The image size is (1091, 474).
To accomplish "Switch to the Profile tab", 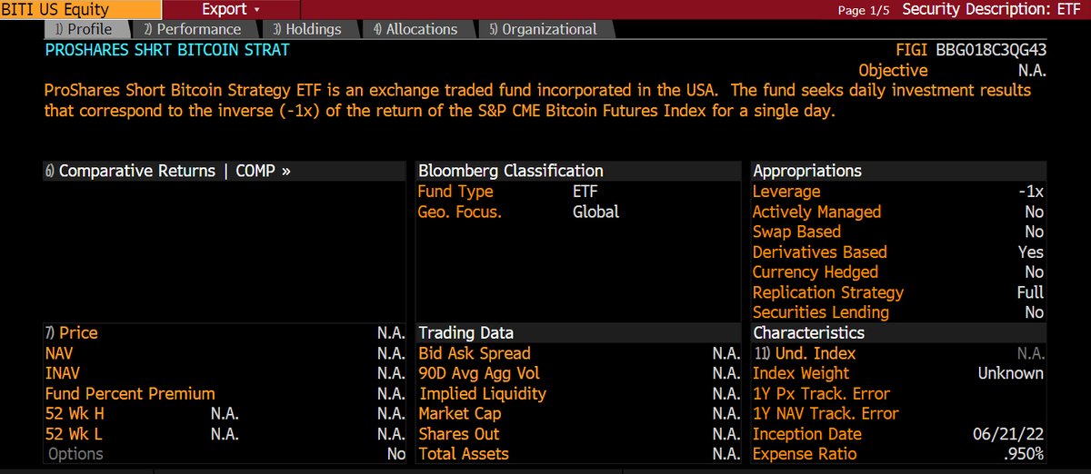I will pos(83,29).
